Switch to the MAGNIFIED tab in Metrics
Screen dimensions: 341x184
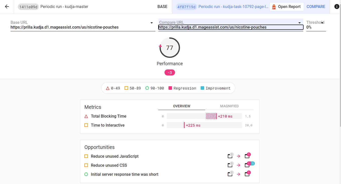[229, 106]
